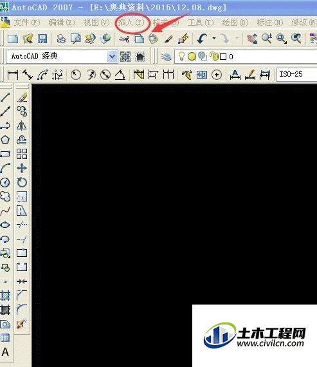Click the Undo arrow icon
This screenshot has width=317, height=367.
click(x=202, y=39)
